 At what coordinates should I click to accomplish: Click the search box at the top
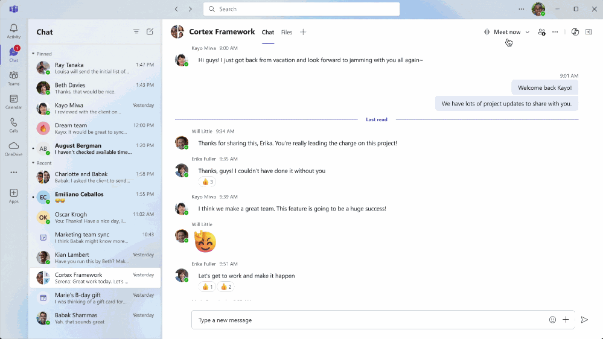301,9
